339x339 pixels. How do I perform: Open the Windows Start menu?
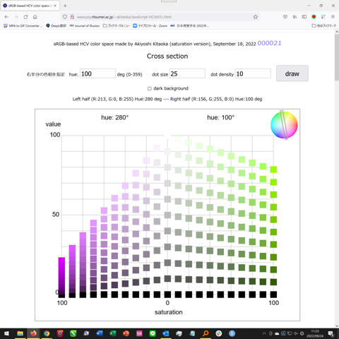click(x=6, y=333)
